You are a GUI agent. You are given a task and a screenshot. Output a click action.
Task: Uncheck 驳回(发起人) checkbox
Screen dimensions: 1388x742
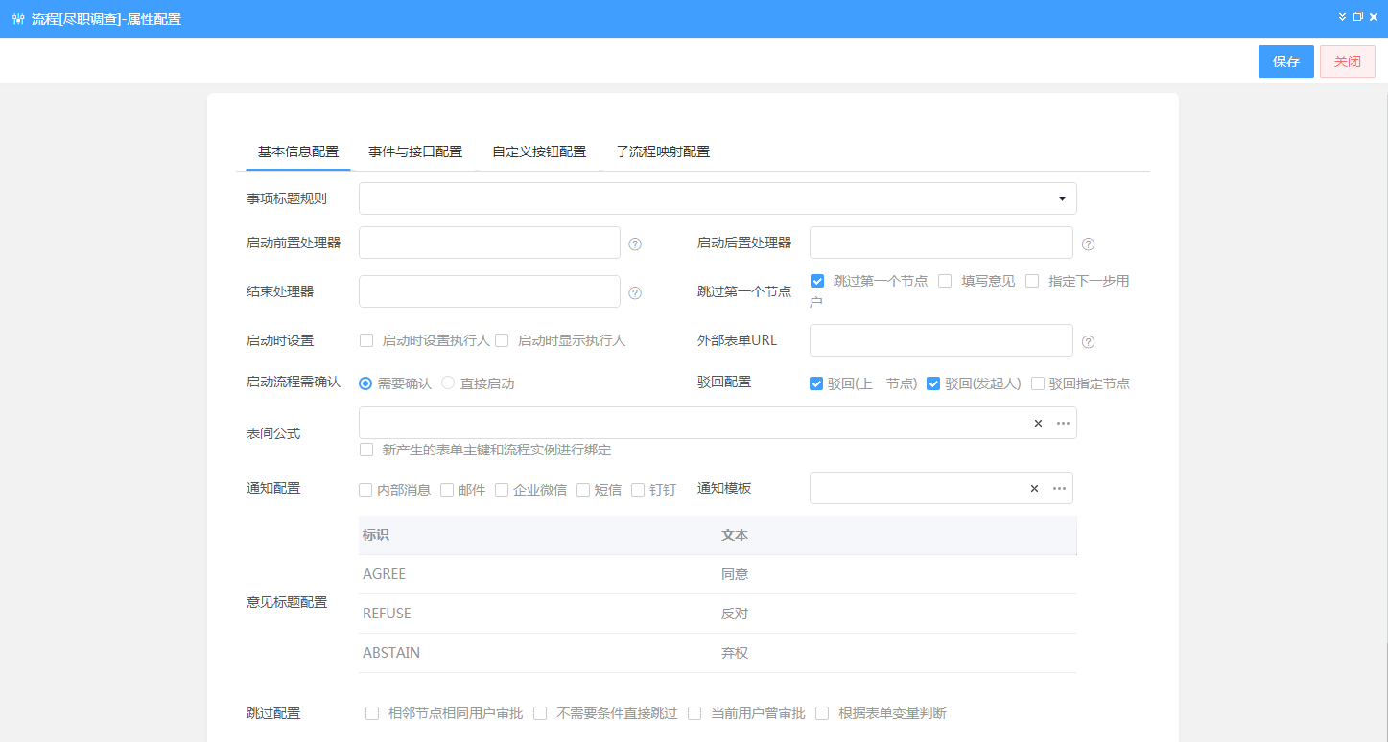click(933, 383)
